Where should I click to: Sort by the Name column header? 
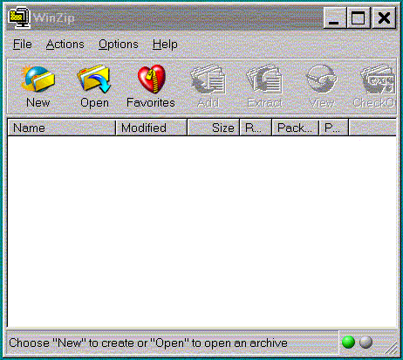tap(62, 128)
